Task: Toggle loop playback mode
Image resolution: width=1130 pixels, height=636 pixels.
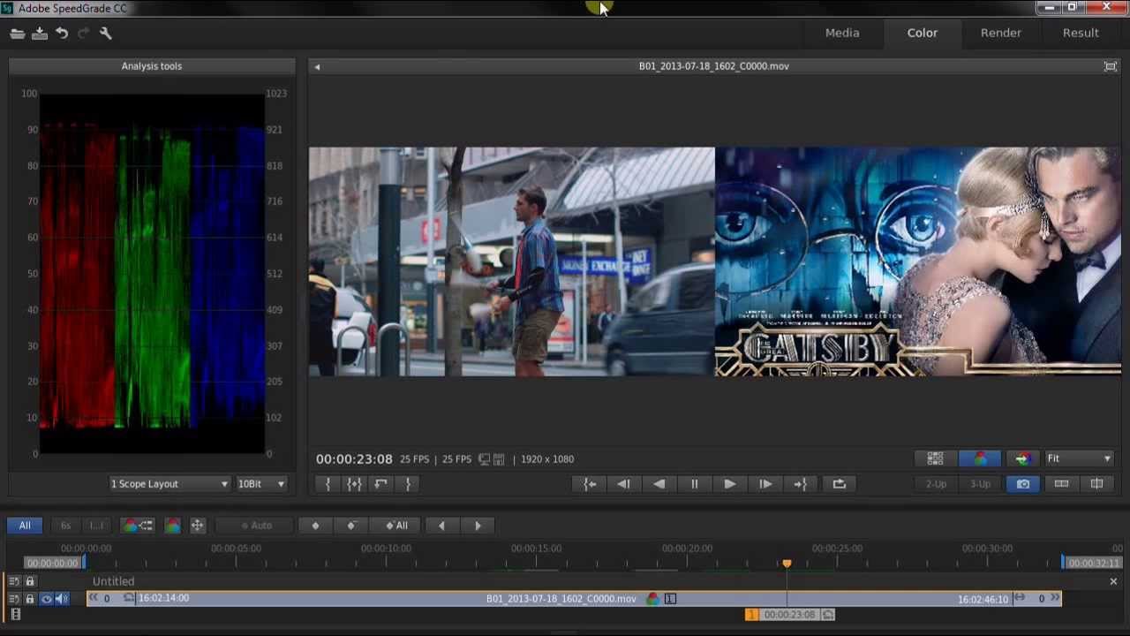Action: [839, 484]
